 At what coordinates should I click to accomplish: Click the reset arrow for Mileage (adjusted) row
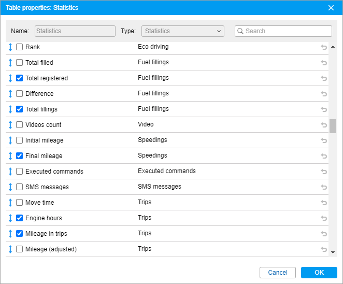(324, 249)
